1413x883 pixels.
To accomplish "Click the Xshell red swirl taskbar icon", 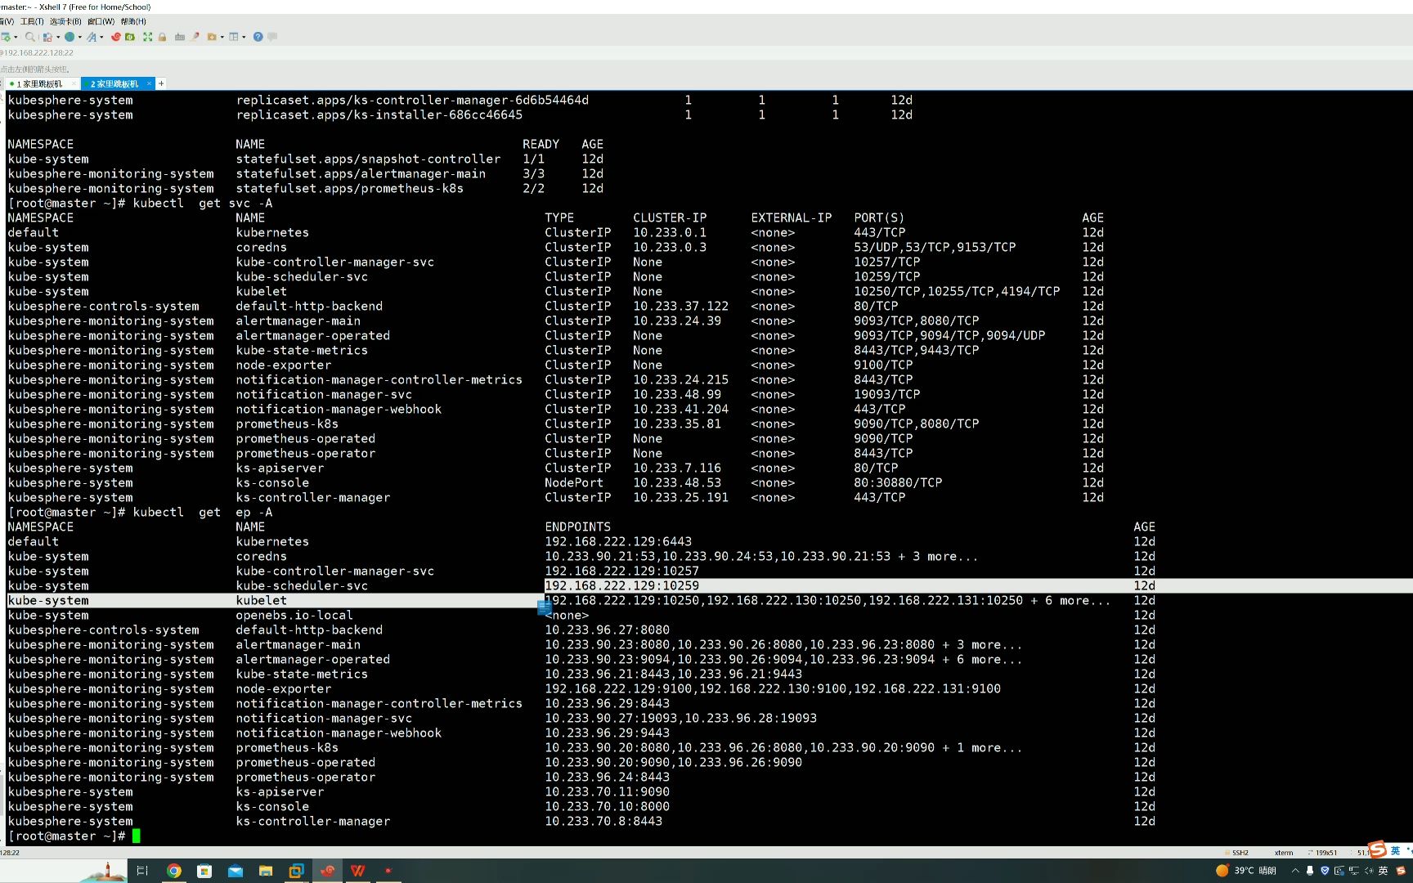I will coord(327,871).
